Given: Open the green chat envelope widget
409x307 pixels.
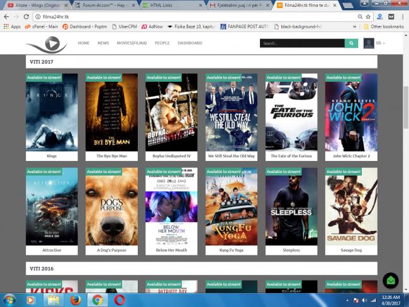Looking at the screenshot, I should click(x=391, y=281).
